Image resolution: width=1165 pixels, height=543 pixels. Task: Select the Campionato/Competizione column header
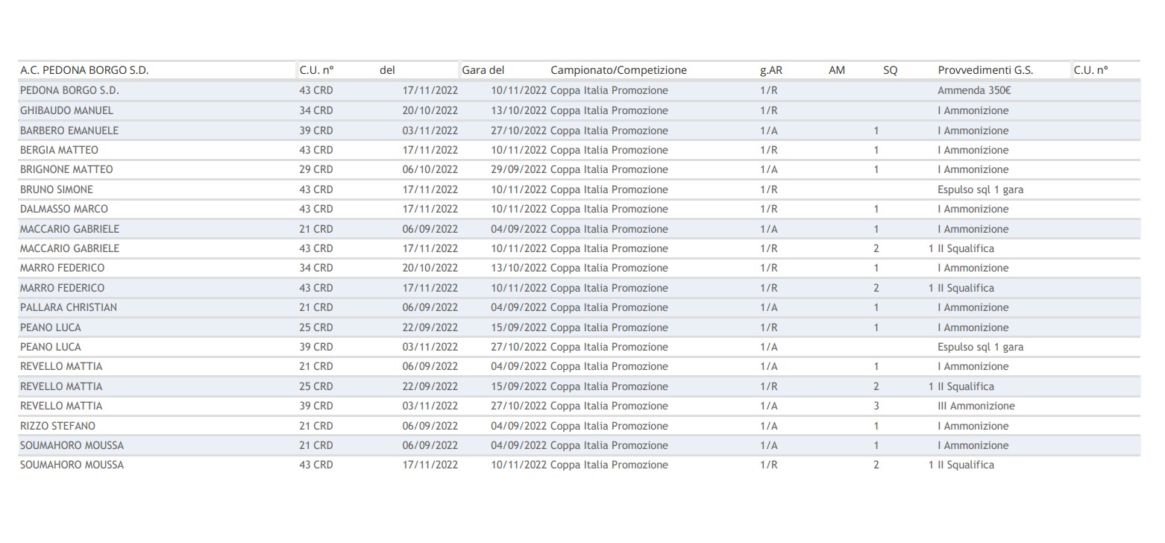(618, 71)
